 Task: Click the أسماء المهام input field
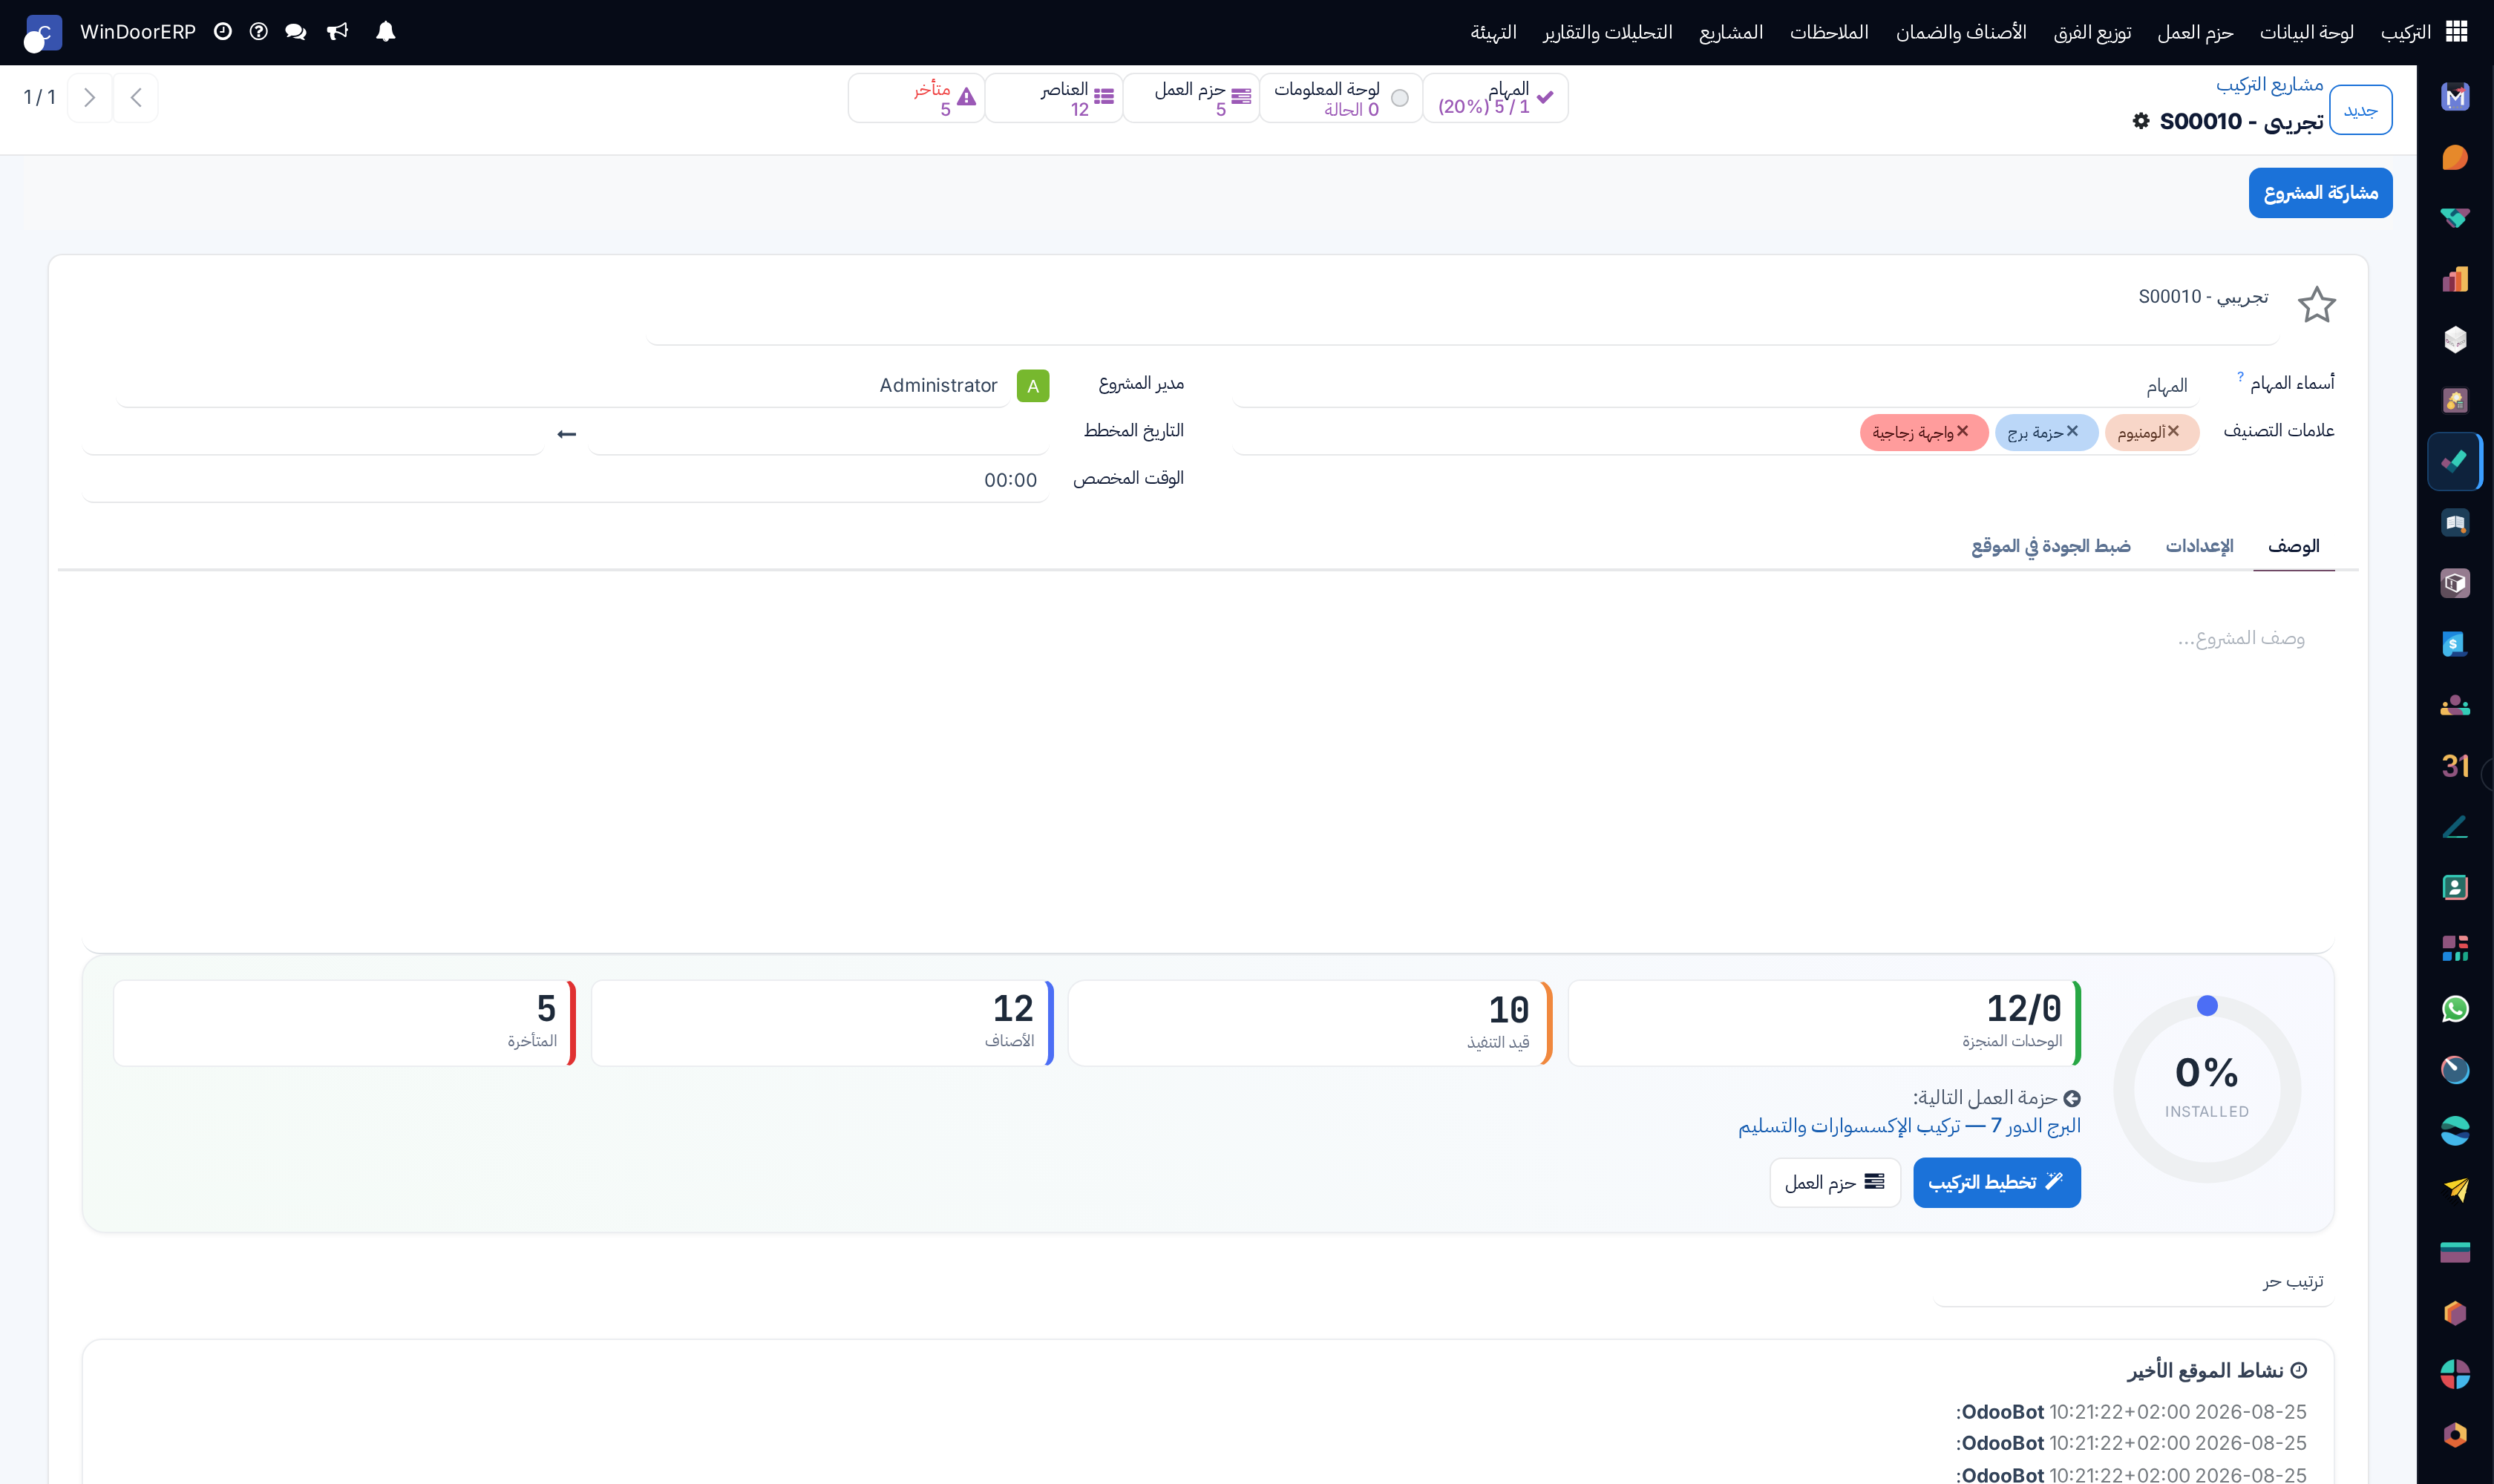pos(1715,385)
